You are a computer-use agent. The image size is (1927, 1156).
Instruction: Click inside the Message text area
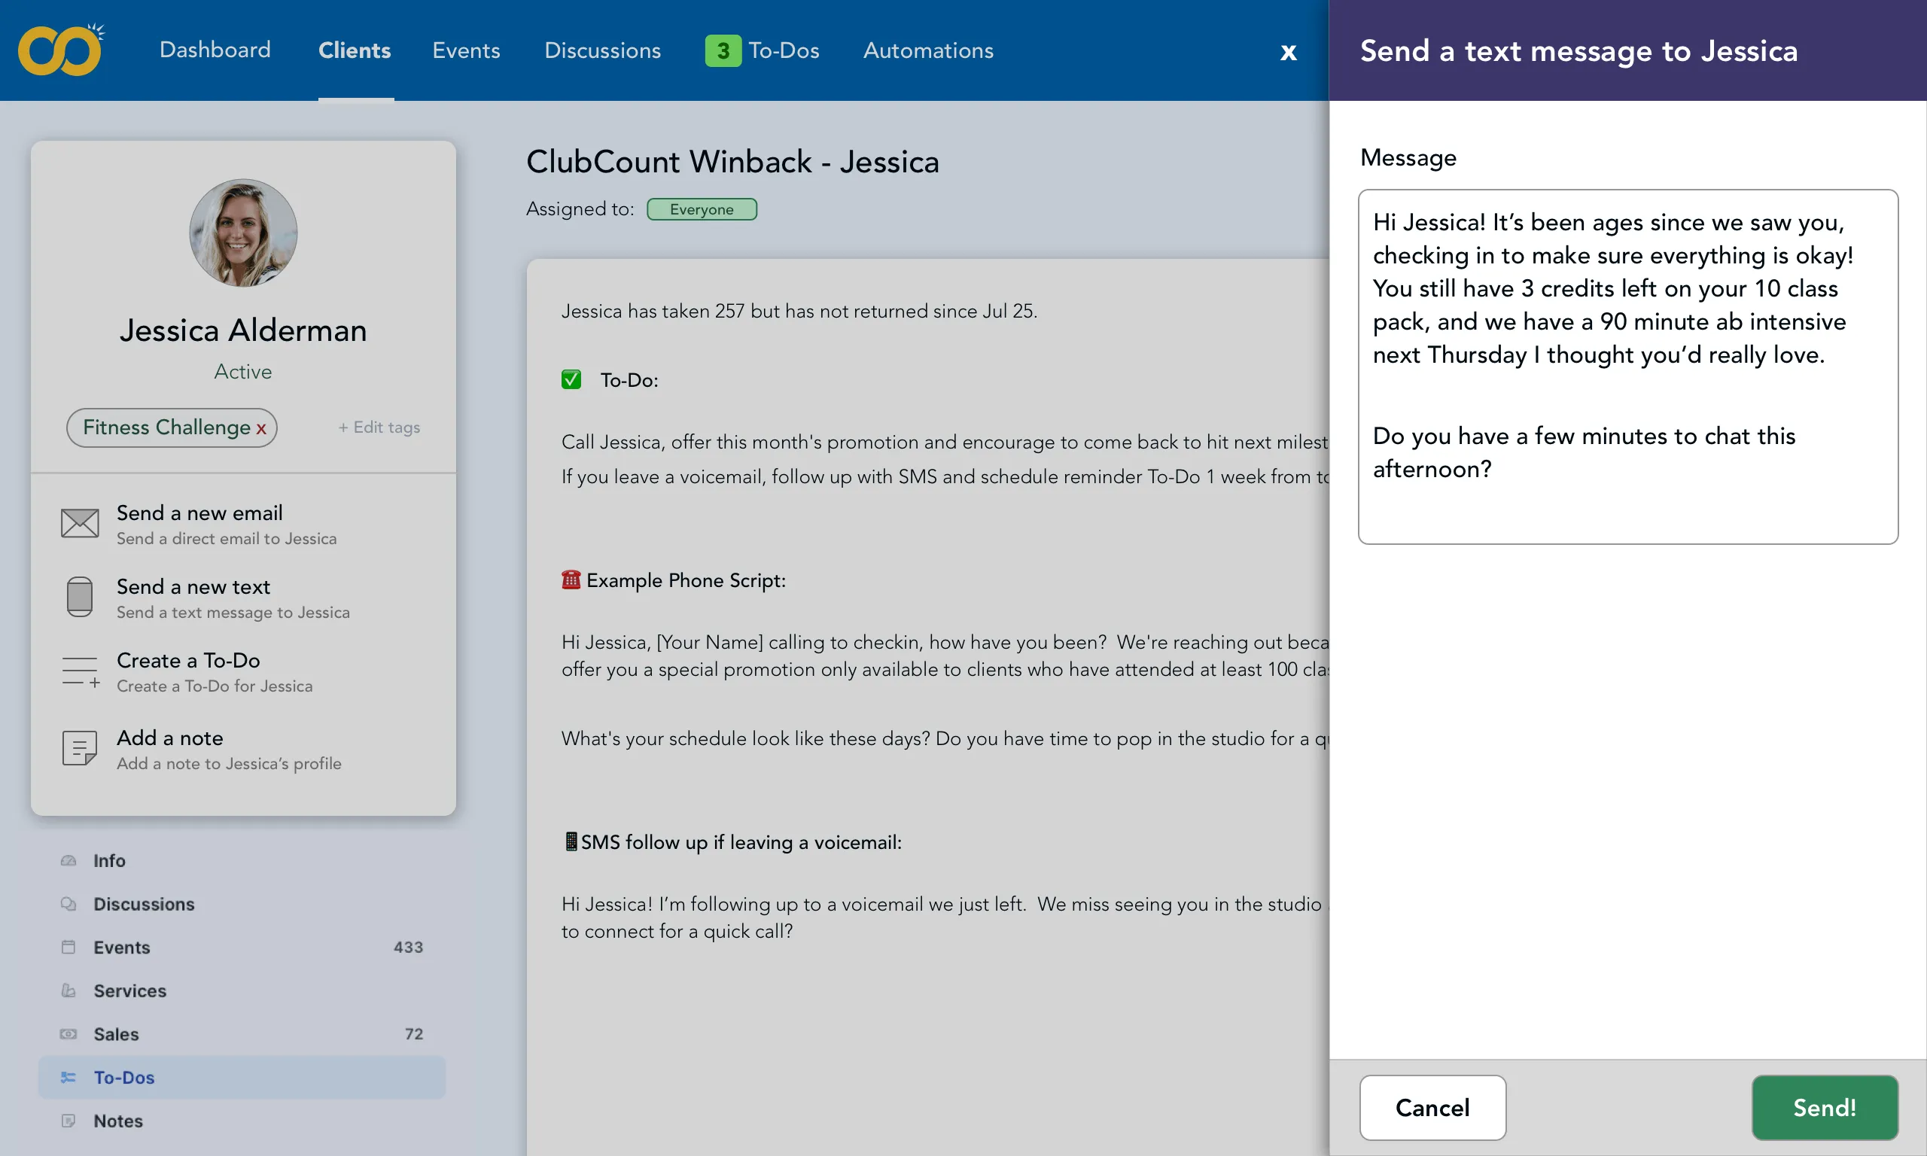click(x=1627, y=366)
